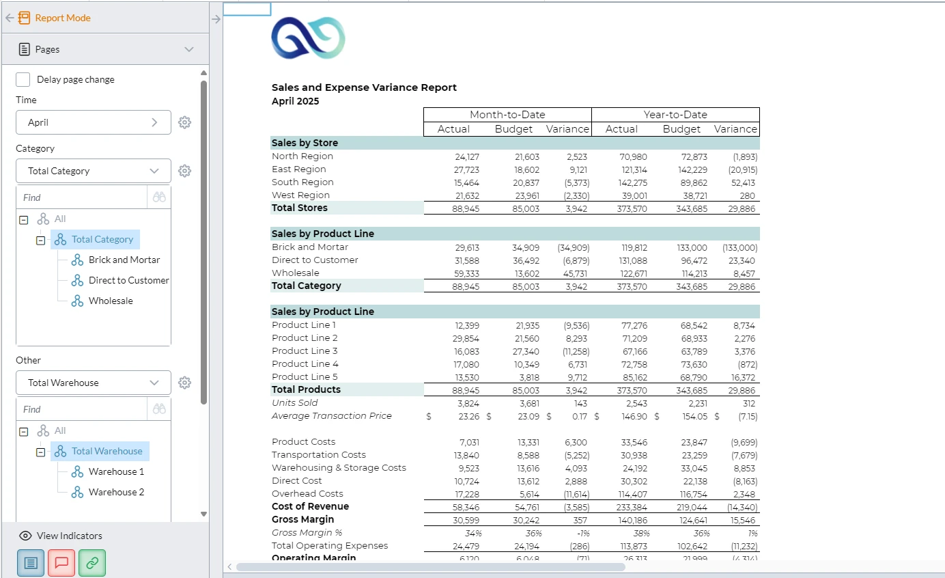Open the Total Warehouse dropdown
This screenshot has width=945, height=578.
pyautogui.click(x=94, y=383)
